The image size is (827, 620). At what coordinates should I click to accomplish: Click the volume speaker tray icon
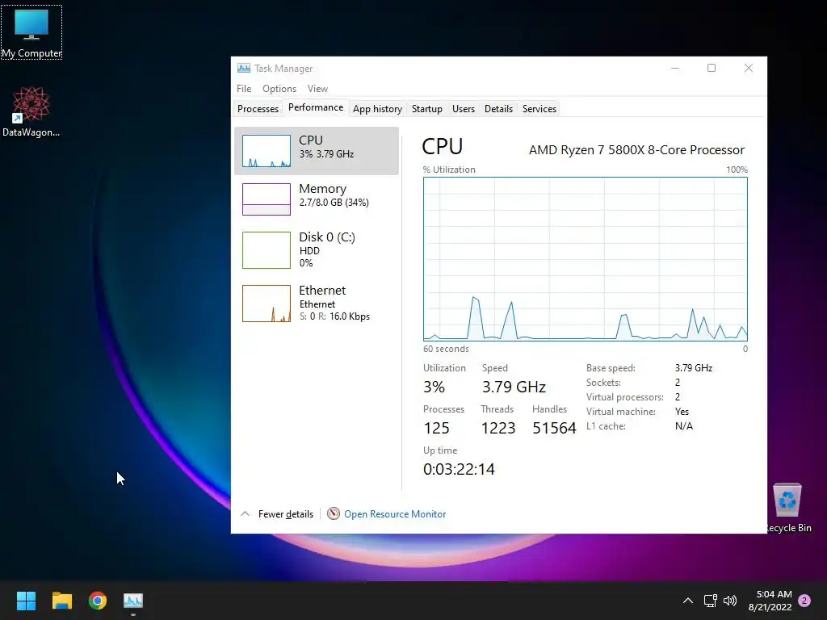click(x=730, y=601)
